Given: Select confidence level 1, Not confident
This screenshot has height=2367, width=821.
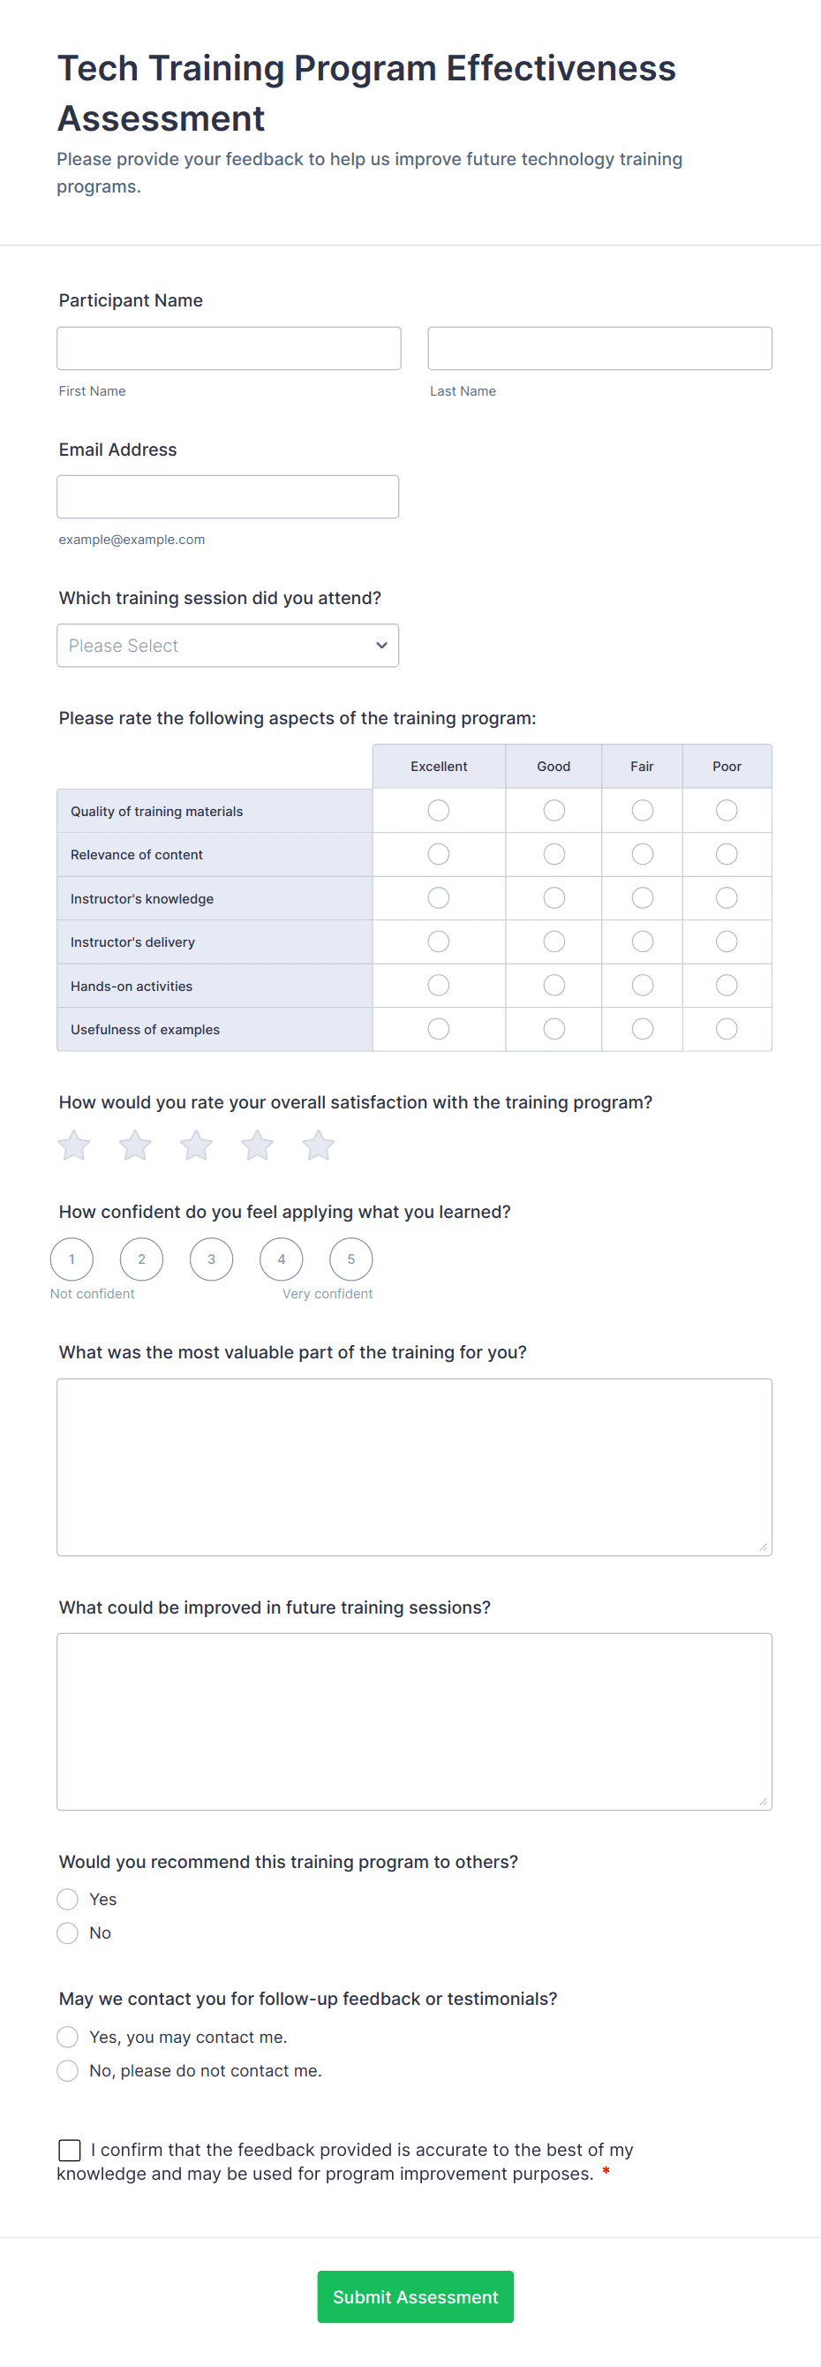Looking at the screenshot, I should point(71,1259).
